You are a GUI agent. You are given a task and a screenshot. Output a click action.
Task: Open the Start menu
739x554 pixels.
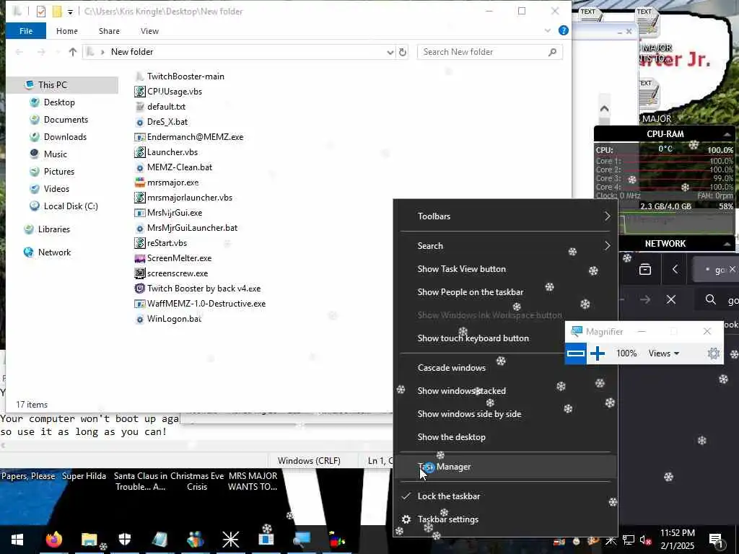click(x=17, y=539)
